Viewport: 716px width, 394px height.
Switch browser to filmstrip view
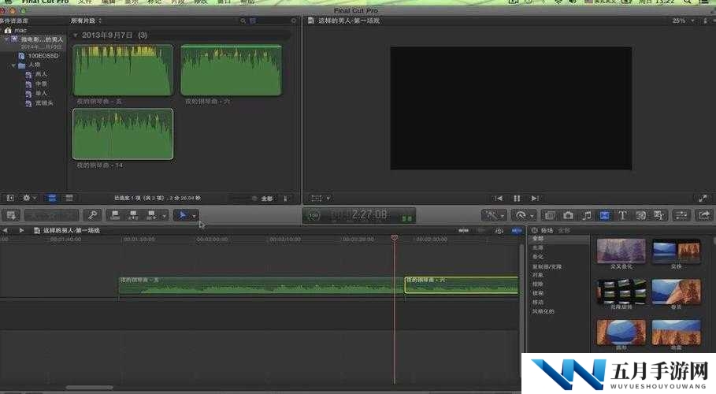[x=52, y=198]
